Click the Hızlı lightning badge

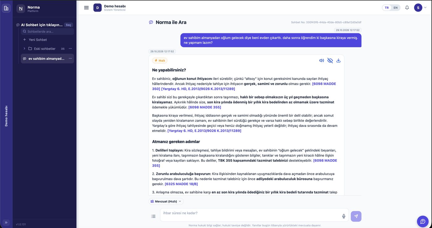click(160, 60)
